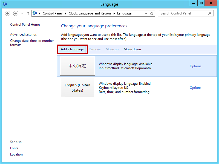Open the recent locations dropdown arrow
This screenshot has height=164, width=219.
click(22, 13)
